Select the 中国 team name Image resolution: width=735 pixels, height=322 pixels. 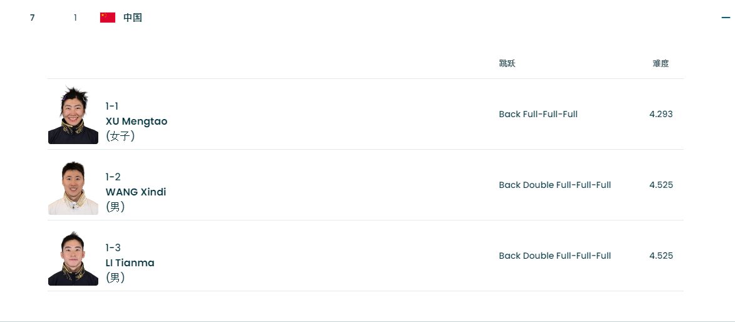(x=133, y=18)
